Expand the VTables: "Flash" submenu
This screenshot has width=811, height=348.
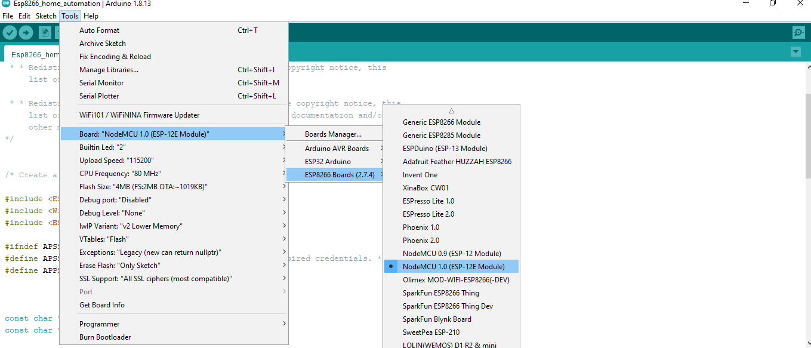(x=174, y=239)
